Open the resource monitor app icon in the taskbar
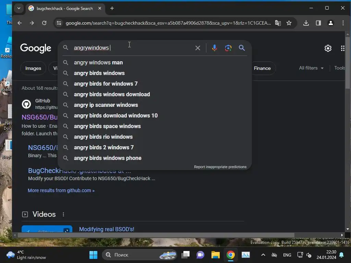The width and height of the screenshot is (351, 263). click(x=245, y=255)
